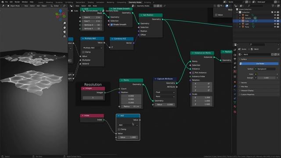Click the Add node Value field
Screen dimensions: 281x158
tap(128, 137)
